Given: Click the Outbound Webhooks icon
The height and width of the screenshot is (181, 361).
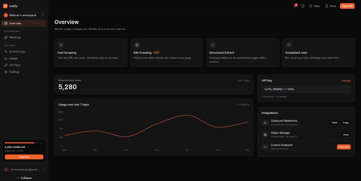Looking at the screenshot, I should coord(265,123).
